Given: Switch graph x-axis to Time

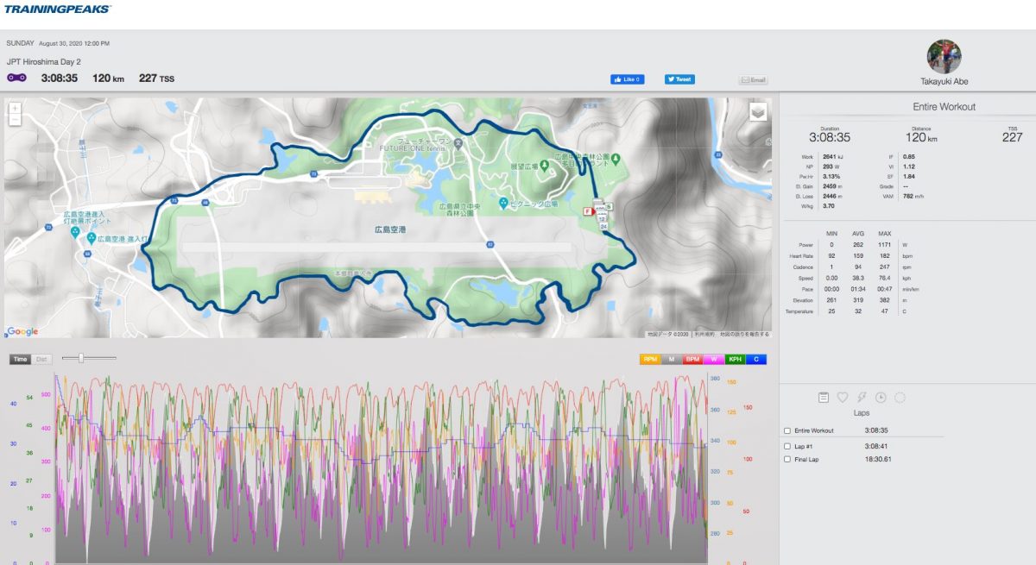Looking at the screenshot, I should click(x=20, y=359).
